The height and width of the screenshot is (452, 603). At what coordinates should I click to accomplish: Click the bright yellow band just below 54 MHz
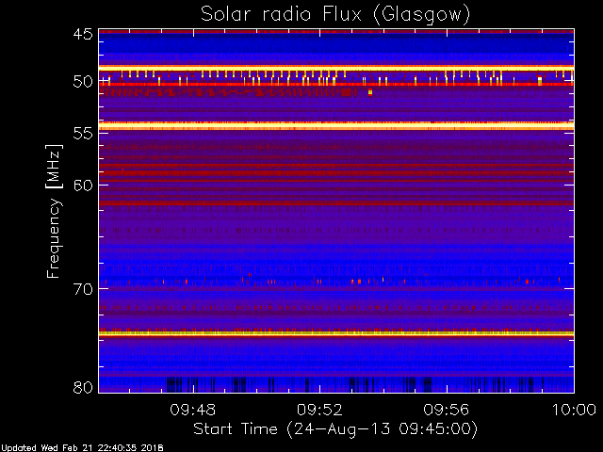click(x=336, y=125)
